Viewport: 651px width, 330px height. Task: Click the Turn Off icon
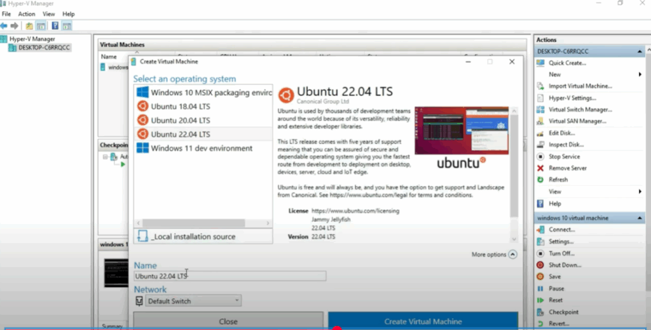coord(540,253)
